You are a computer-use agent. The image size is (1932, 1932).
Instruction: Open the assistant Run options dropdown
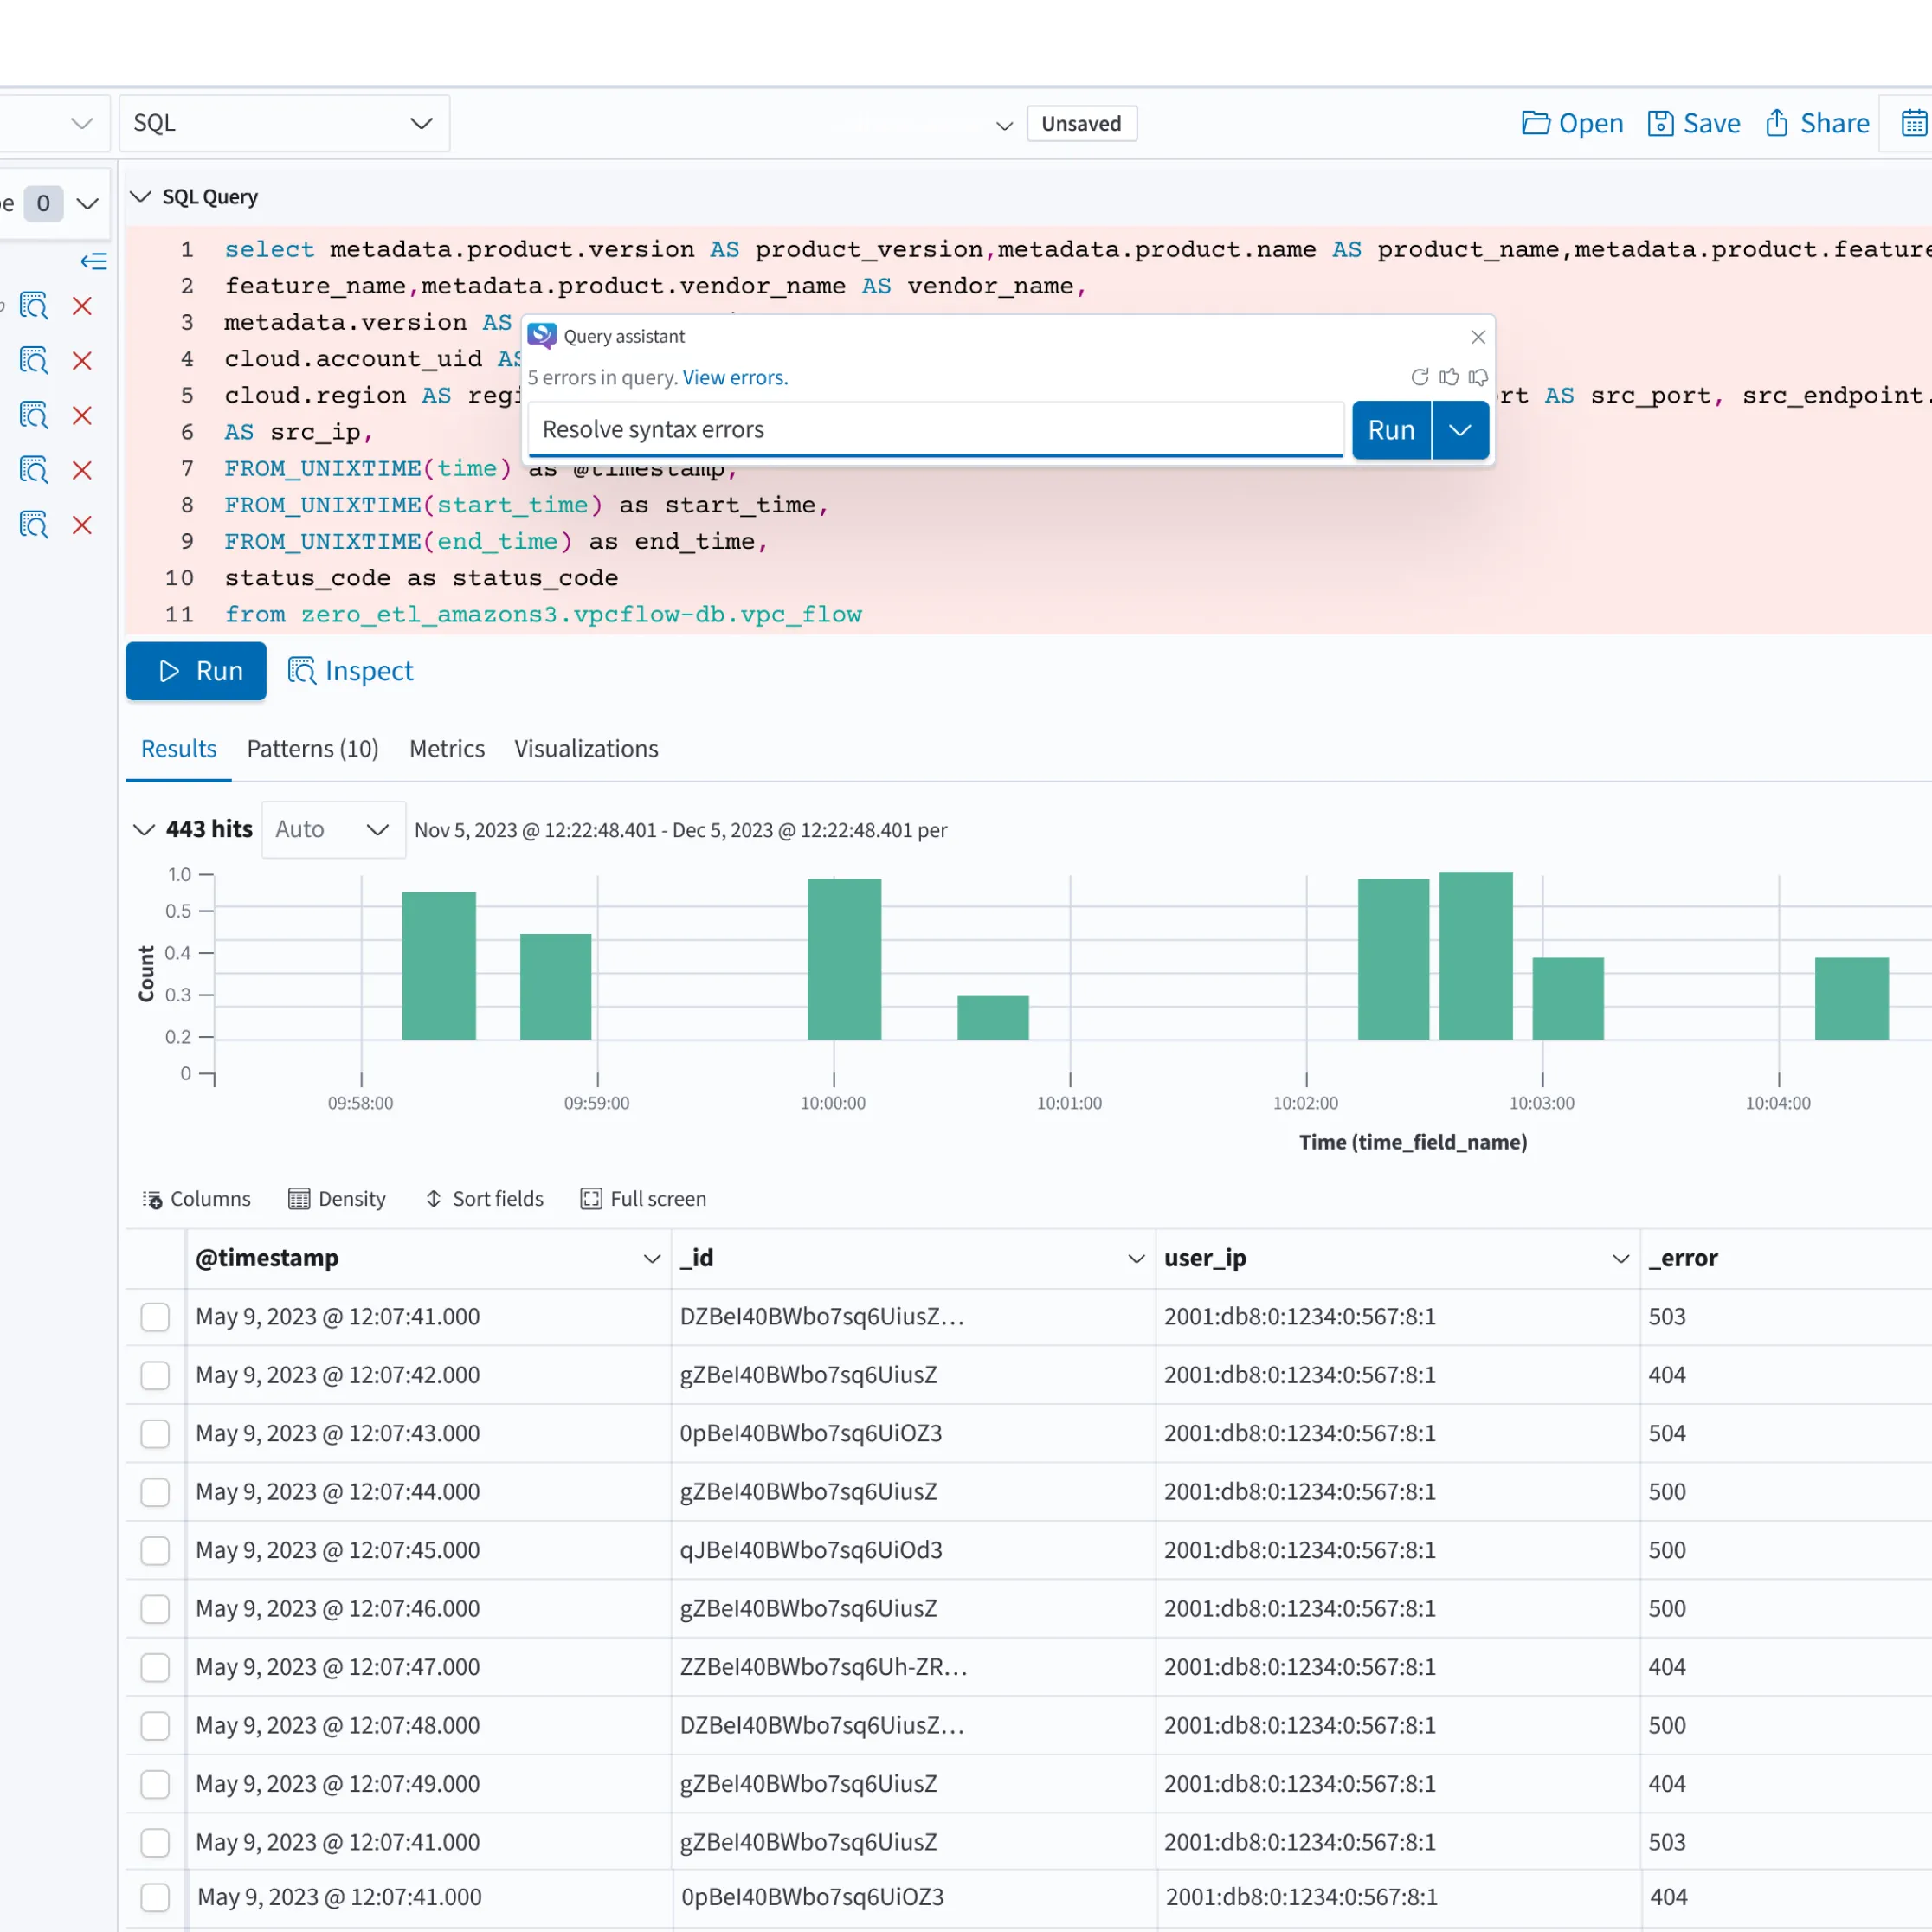[1460, 430]
